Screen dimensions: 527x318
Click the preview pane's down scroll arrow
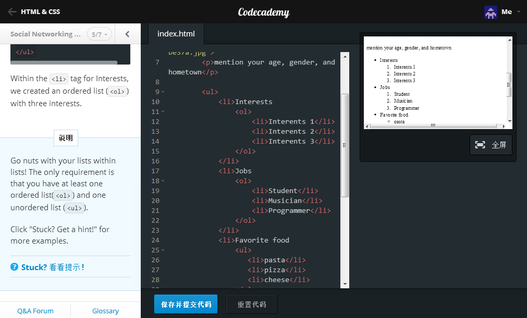pos(509,120)
